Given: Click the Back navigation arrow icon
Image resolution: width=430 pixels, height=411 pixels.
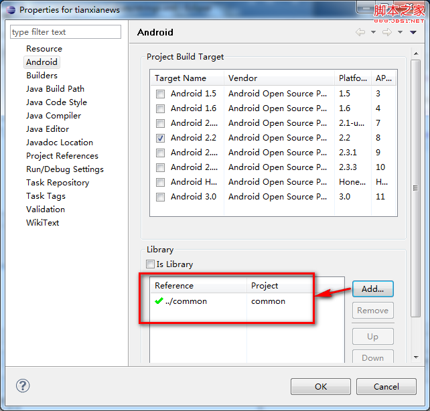Looking at the screenshot, I should (x=360, y=32).
